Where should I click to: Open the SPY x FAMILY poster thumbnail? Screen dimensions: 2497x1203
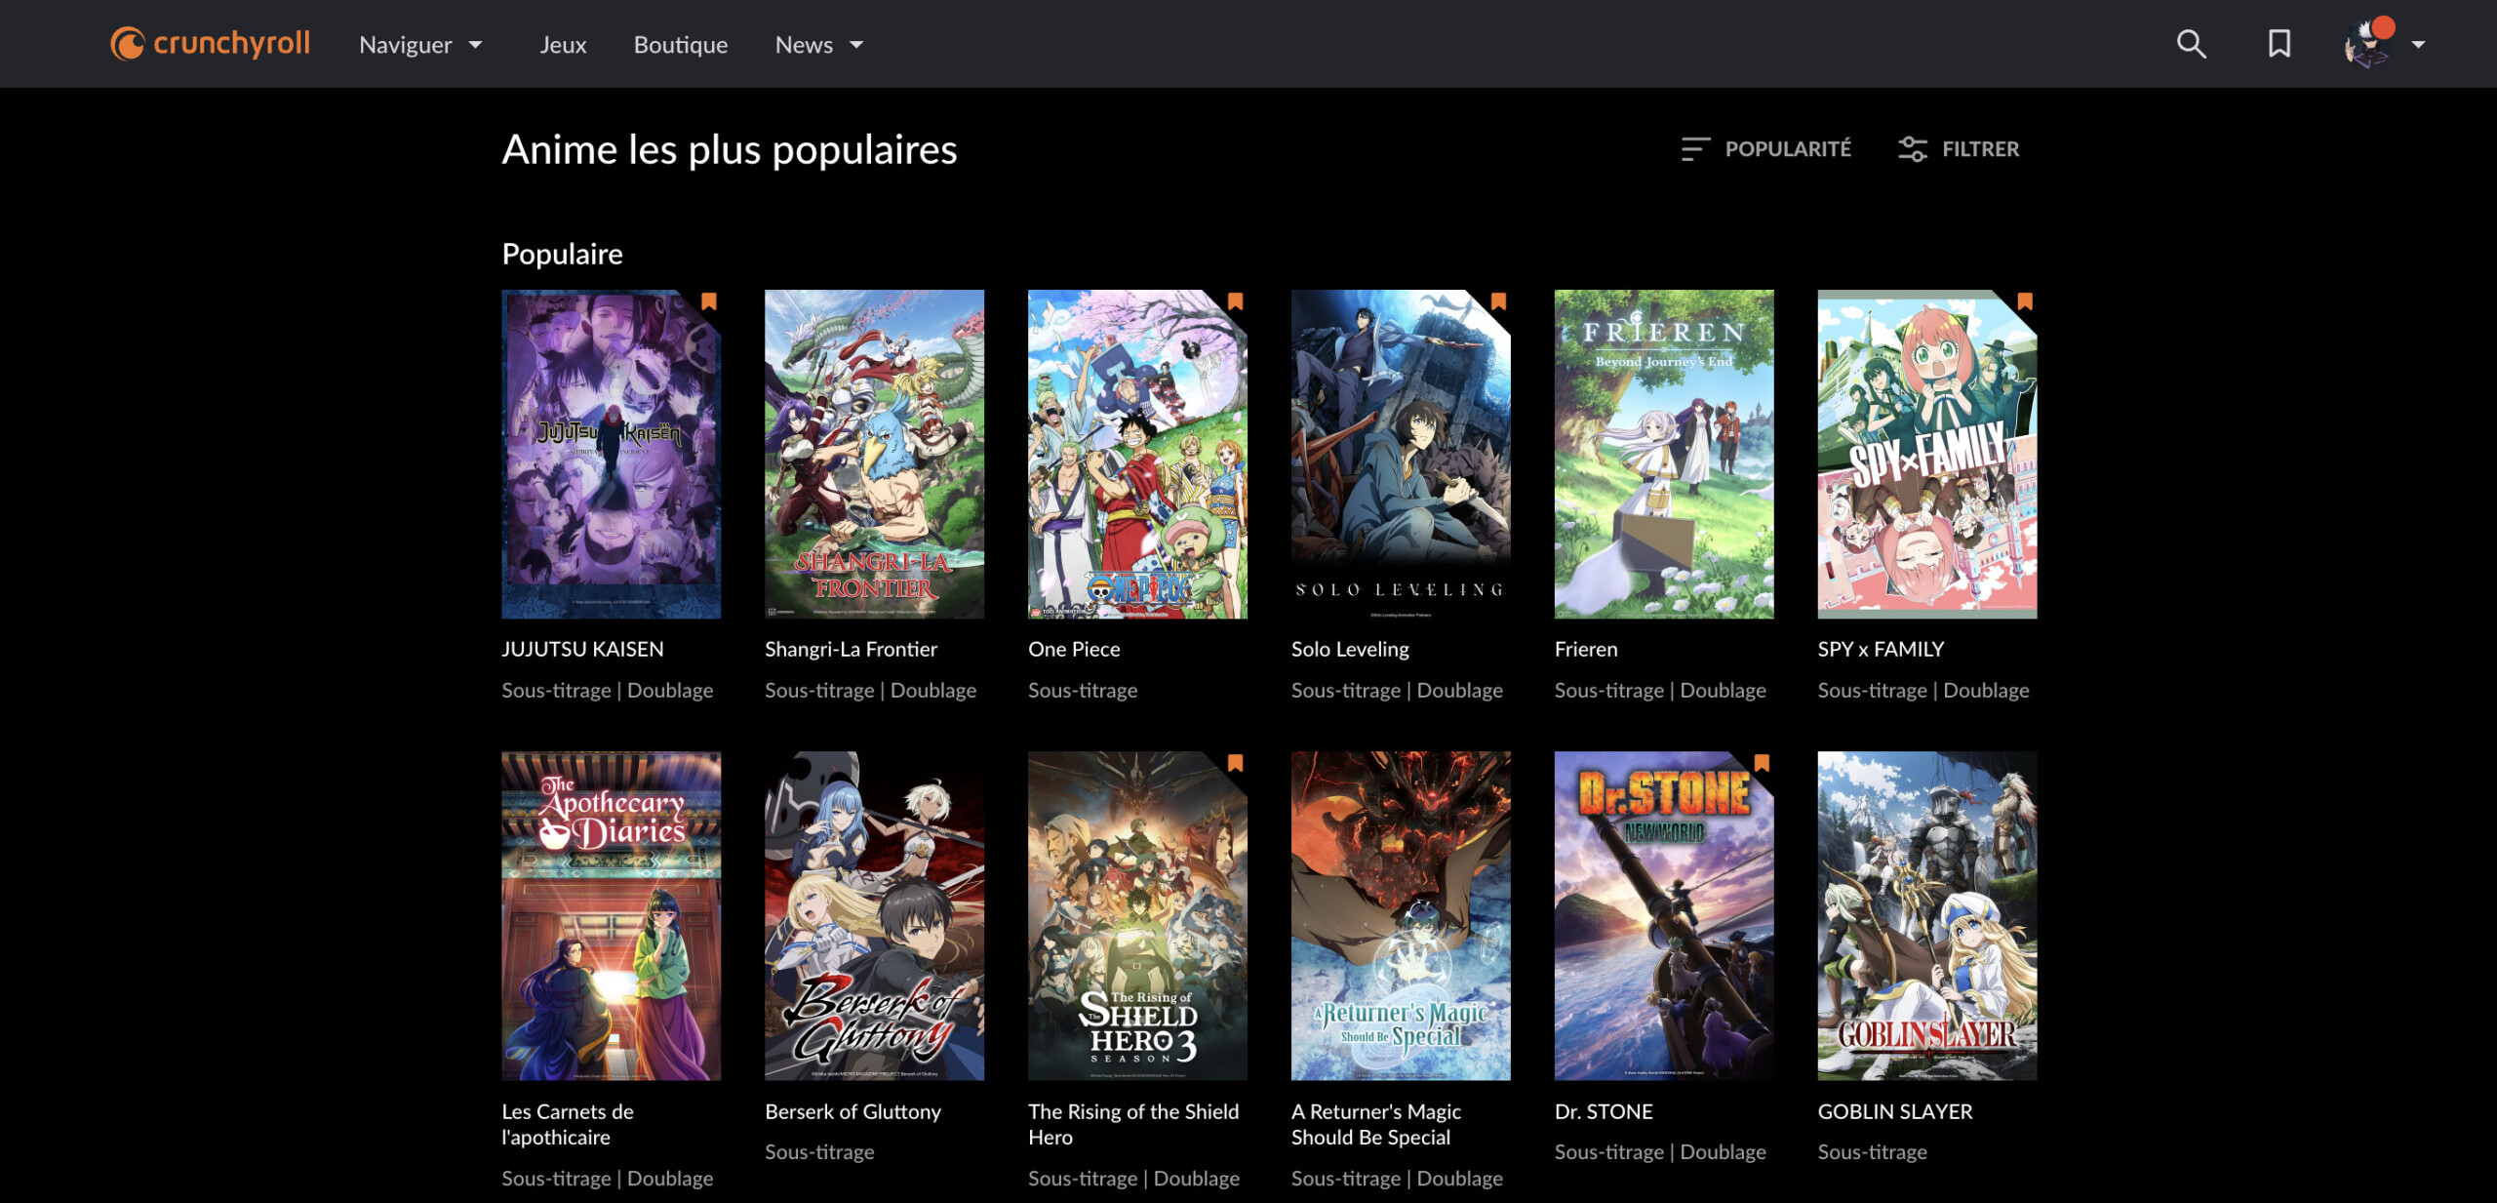coord(1927,454)
